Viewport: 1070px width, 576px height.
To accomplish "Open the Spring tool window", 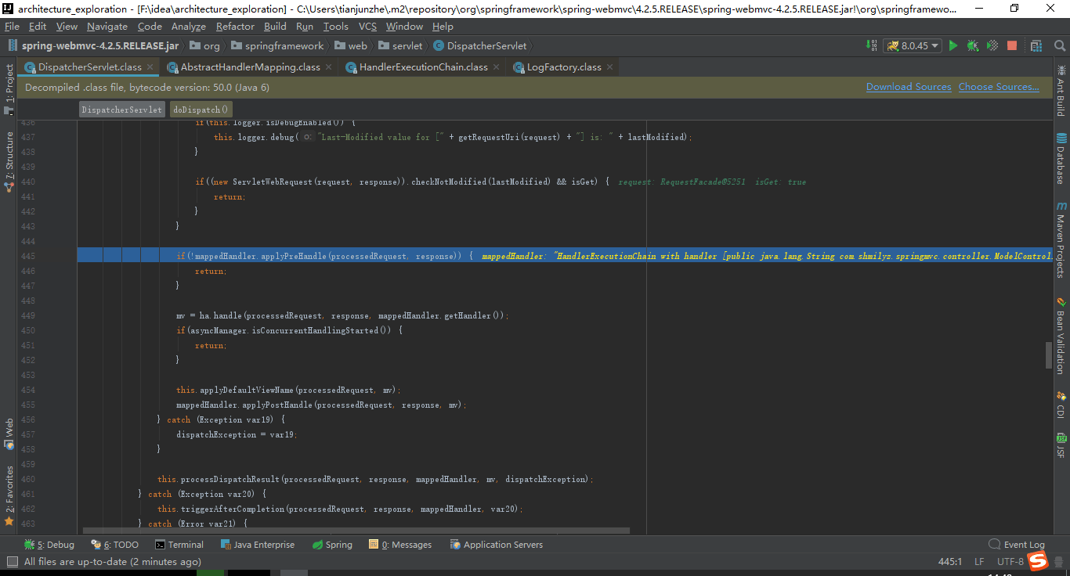I will click(x=332, y=544).
